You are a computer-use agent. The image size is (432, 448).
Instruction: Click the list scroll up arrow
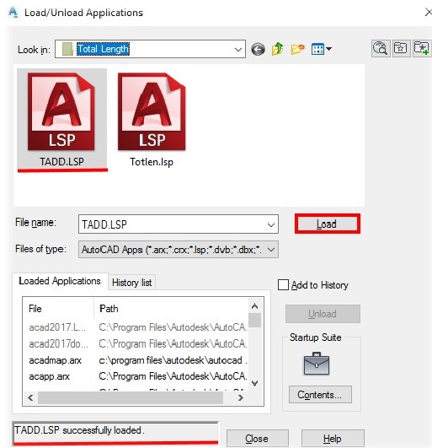[x=254, y=306]
